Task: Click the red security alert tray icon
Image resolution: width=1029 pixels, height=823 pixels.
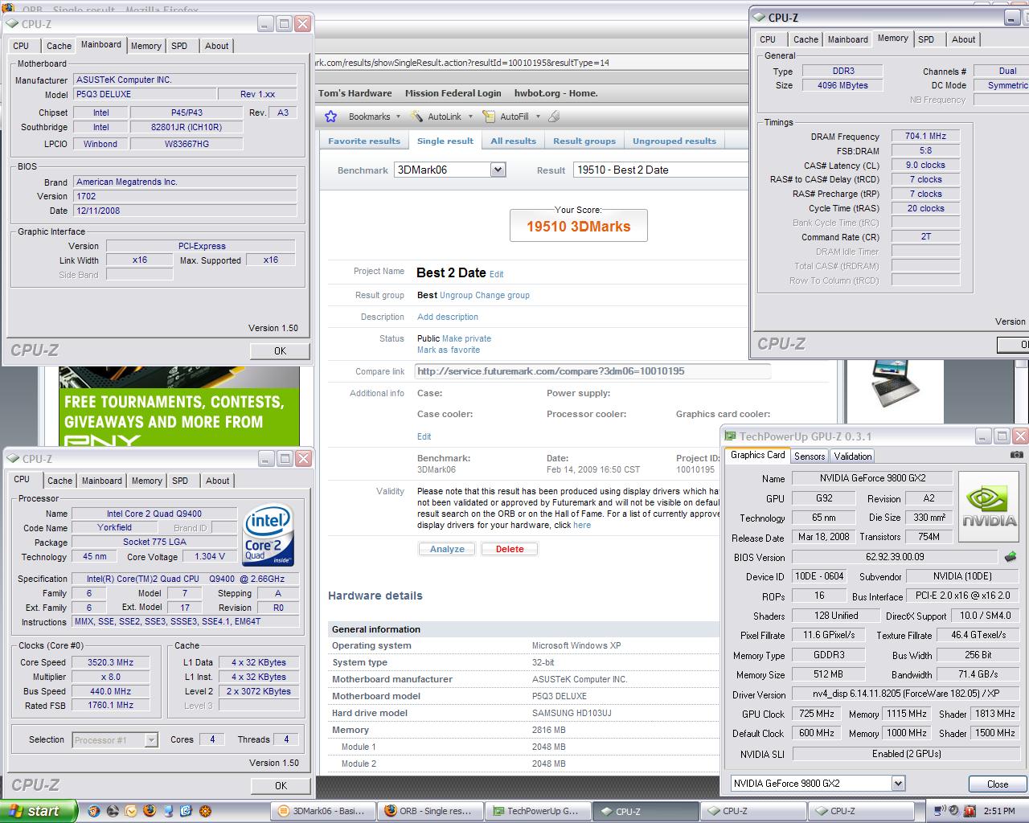Action: (x=969, y=811)
